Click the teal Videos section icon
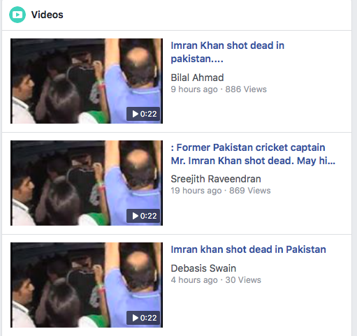Image resolution: width=357 pixels, height=336 pixels. point(17,15)
